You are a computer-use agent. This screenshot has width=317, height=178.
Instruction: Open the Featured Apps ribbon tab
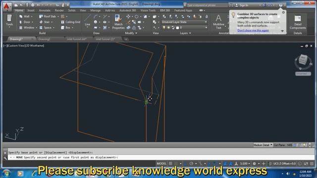(x=183, y=10)
